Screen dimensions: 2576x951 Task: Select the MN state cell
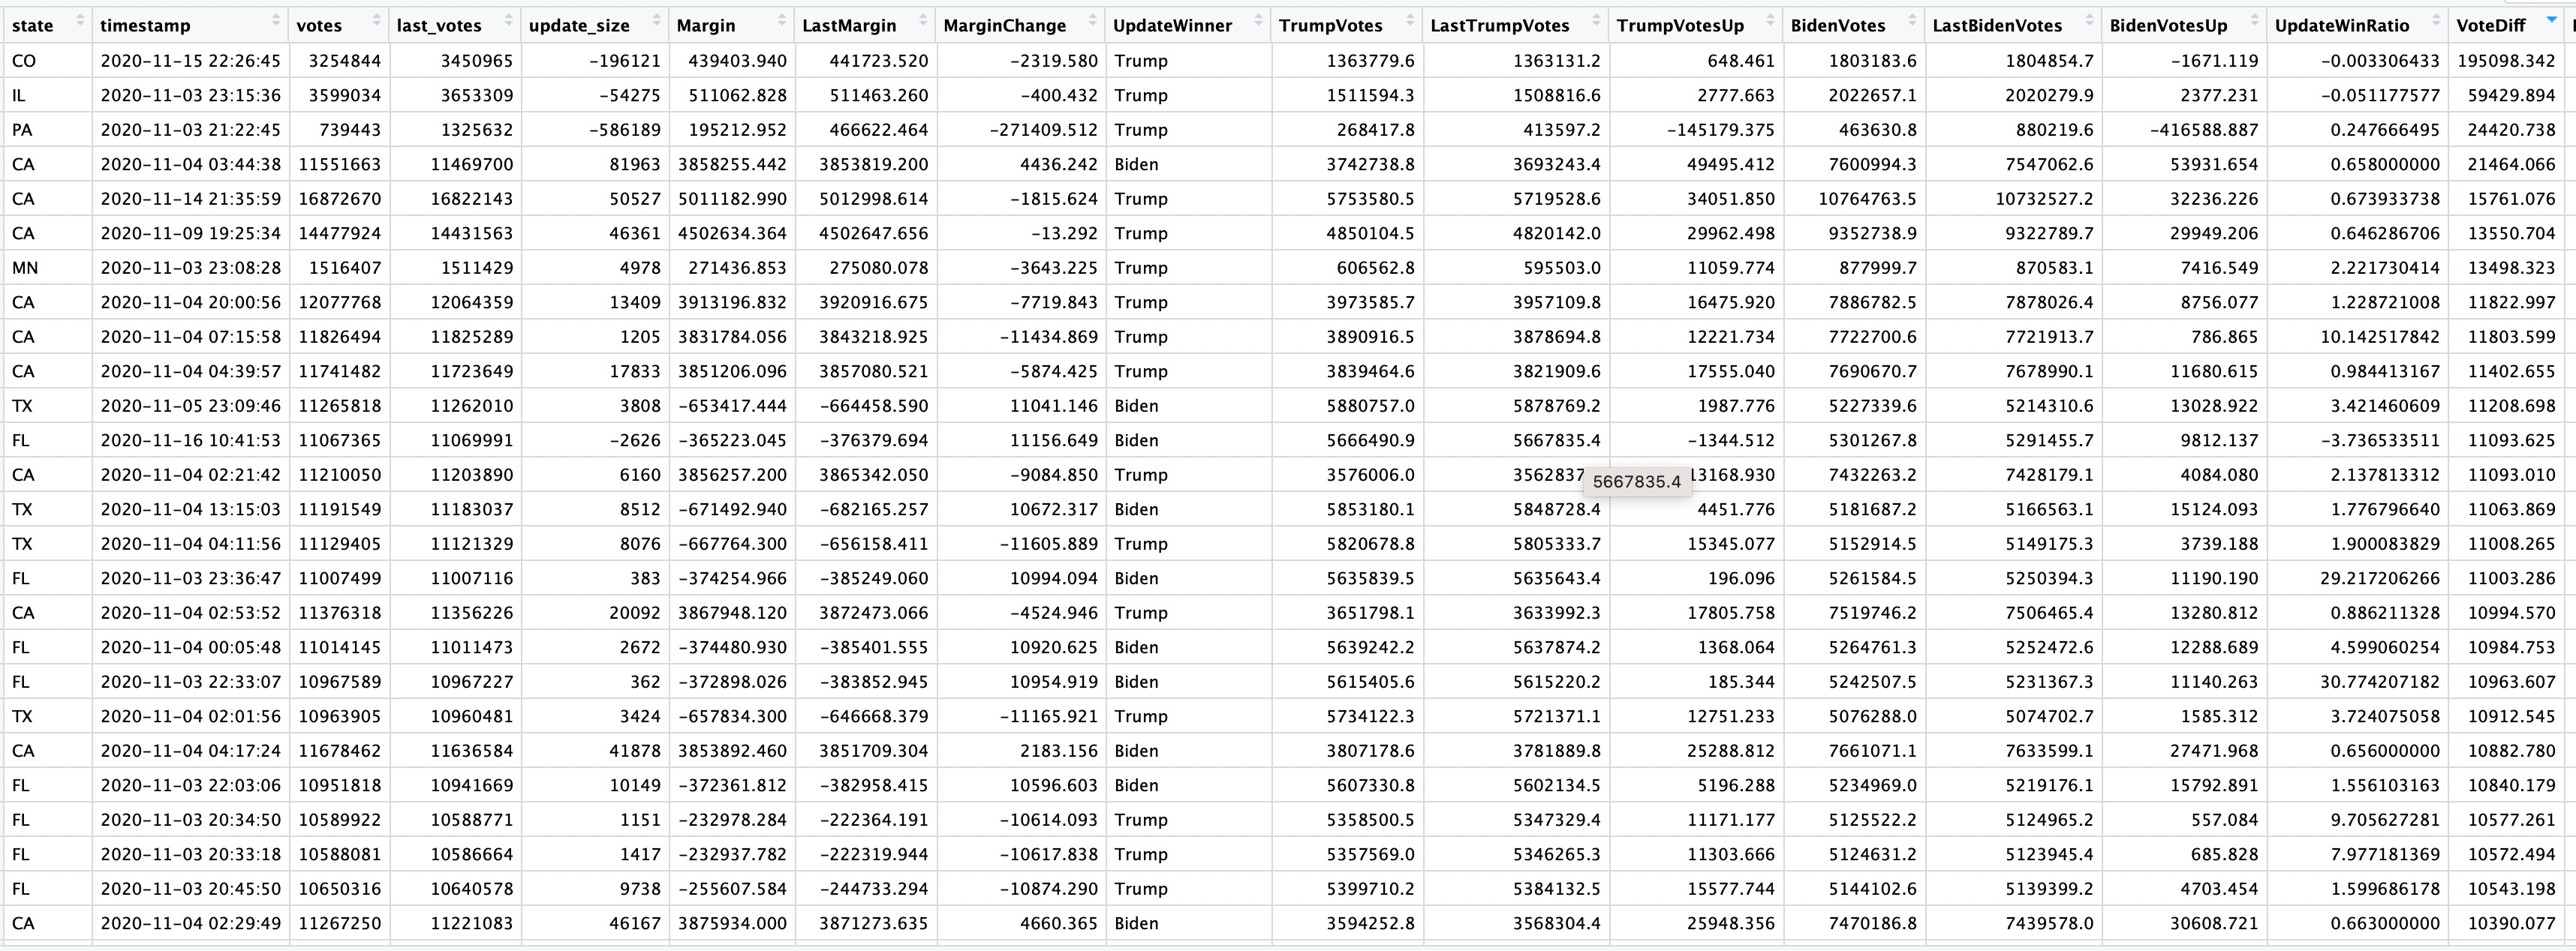coord(25,268)
